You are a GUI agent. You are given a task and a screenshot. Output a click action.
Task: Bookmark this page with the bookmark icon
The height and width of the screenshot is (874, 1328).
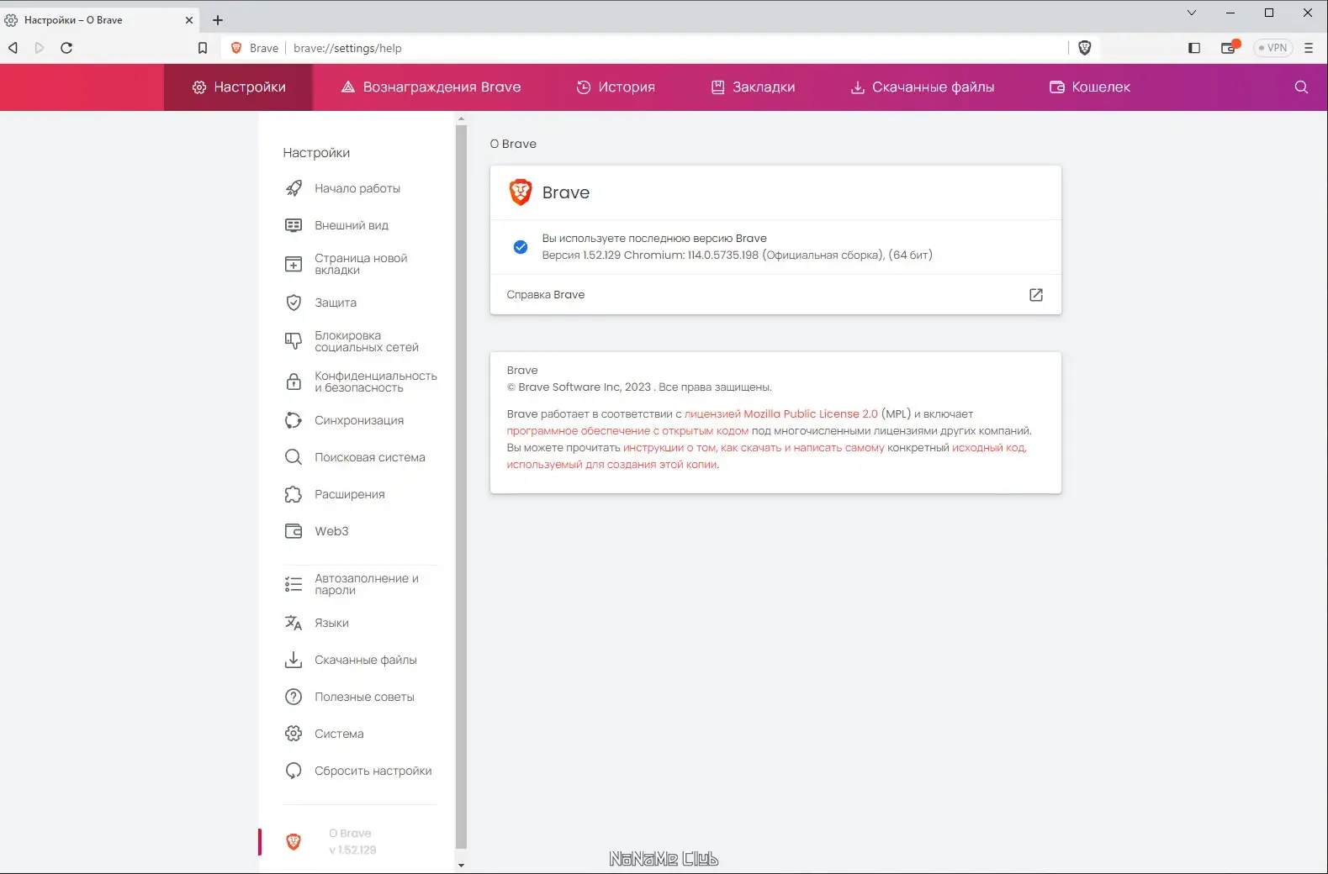coord(203,48)
